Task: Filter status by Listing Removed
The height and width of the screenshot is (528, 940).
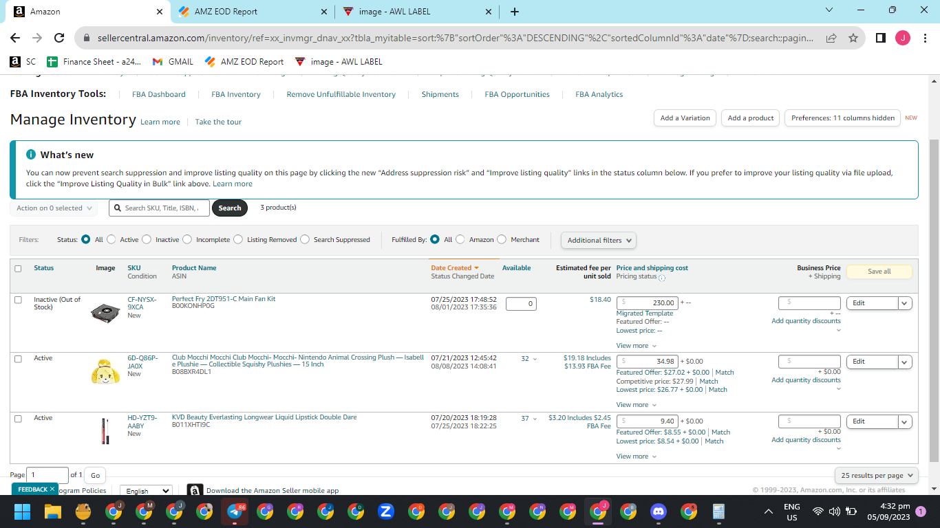Action: tap(238, 240)
